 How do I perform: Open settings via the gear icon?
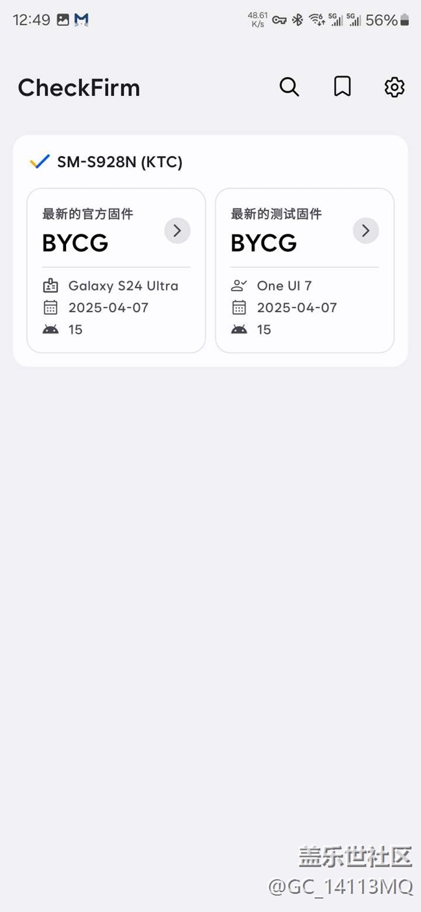[x=394, y=87]
